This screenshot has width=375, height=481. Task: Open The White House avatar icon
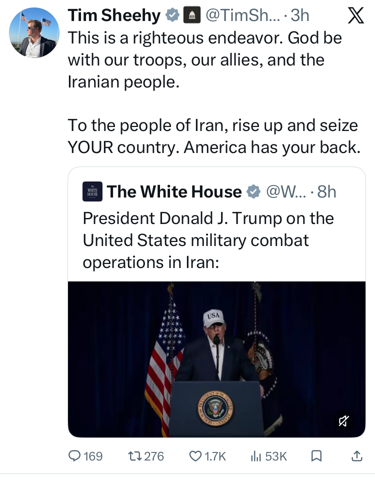pyautogui.click(x=92, y=192)
